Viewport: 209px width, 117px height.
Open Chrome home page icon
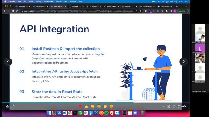pyautogui.click(x=17, y=11)
